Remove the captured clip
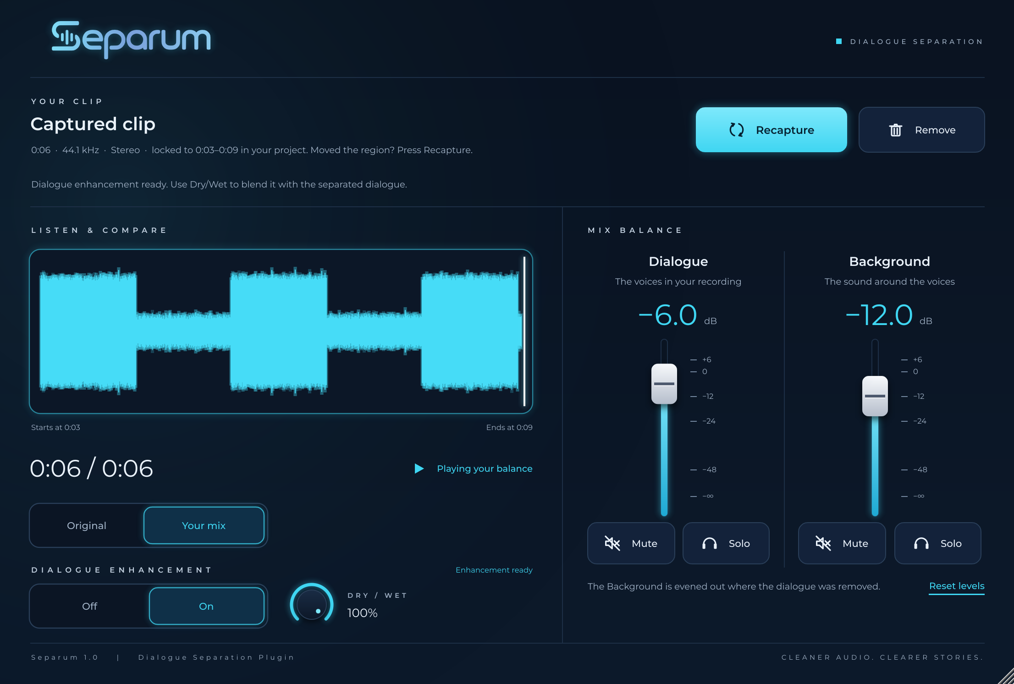1014x684 pixels. pyautogui.click(x=921, y=130)
